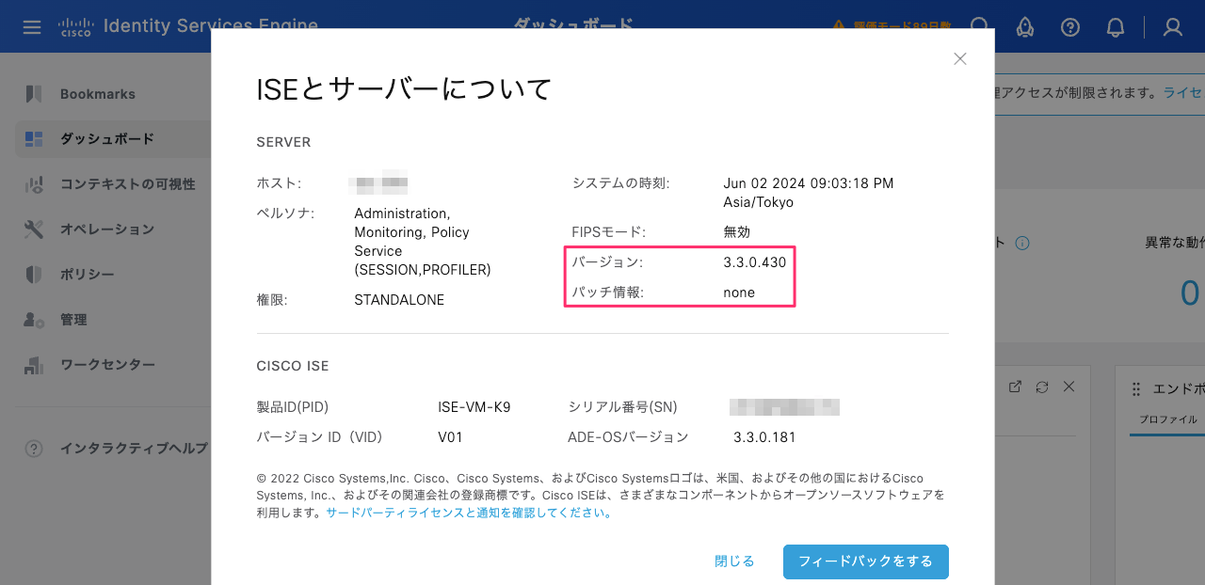Click the Bookmarks icon in sidebar
Viewport: 1205px width, 585px height.
34,94
